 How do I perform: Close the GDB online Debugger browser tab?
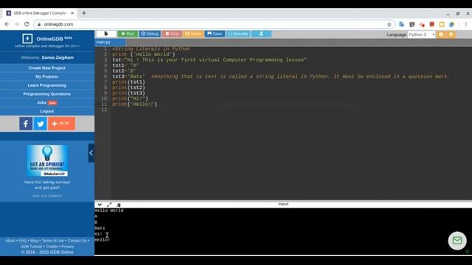pyautogui.click(x=72, y=13)
